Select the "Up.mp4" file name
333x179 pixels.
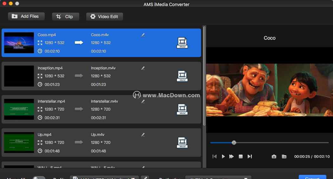point(45,135)
